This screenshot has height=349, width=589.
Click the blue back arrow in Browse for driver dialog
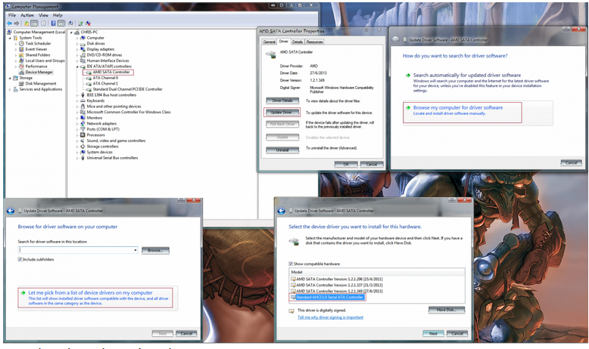pos(11,211)
